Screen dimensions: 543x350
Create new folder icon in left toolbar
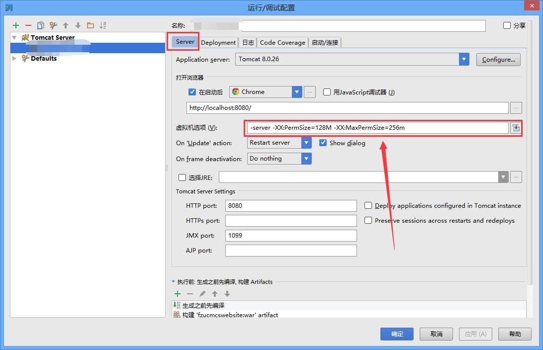point(90,25)
